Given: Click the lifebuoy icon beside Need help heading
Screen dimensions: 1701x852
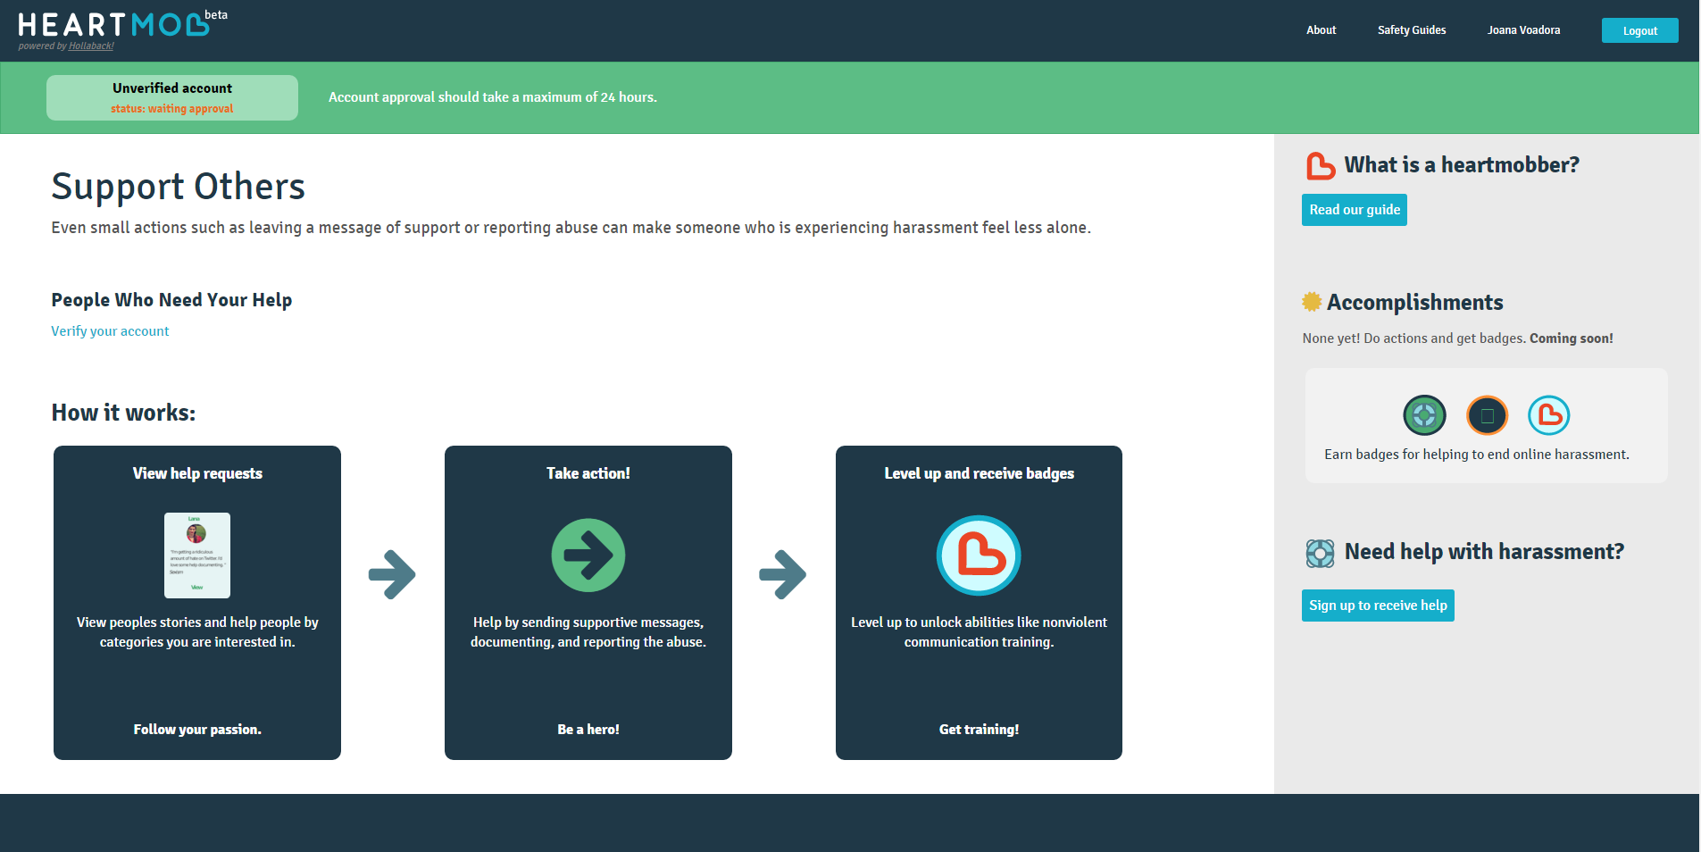Looking at the screenshot, I should (1320, 553).
